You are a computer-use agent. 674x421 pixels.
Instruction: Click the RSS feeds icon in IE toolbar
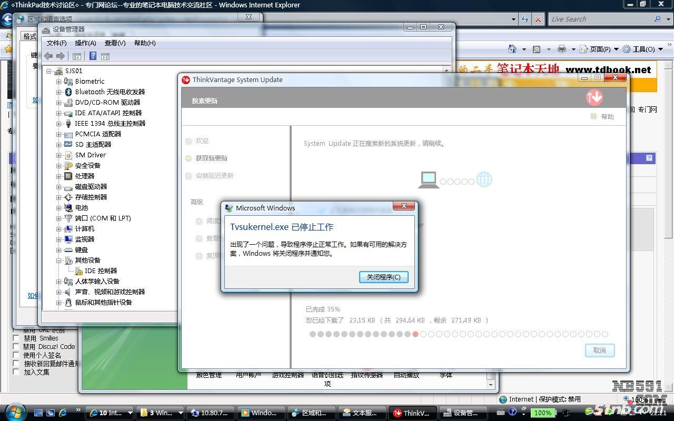coord(537,49)
